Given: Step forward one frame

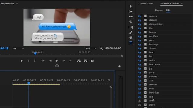Looking at the screenshot, I should [64, 61].
